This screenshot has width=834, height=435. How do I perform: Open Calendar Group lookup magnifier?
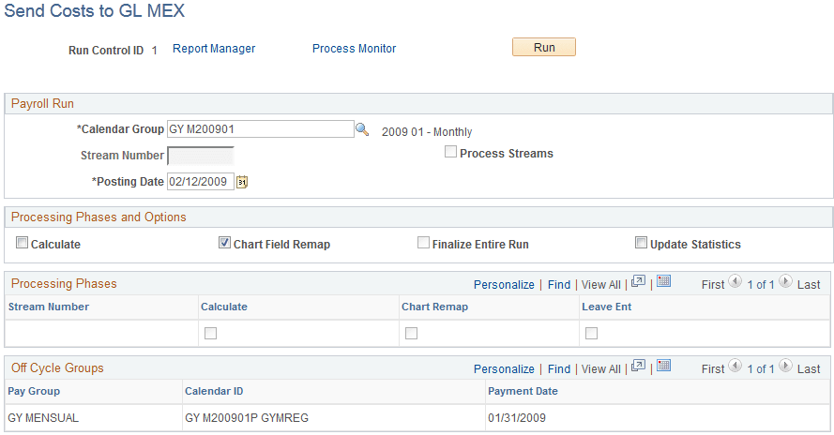click(362, 130)
